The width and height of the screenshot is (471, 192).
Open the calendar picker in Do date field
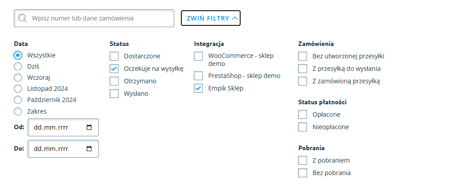click(x=89, y=149)
